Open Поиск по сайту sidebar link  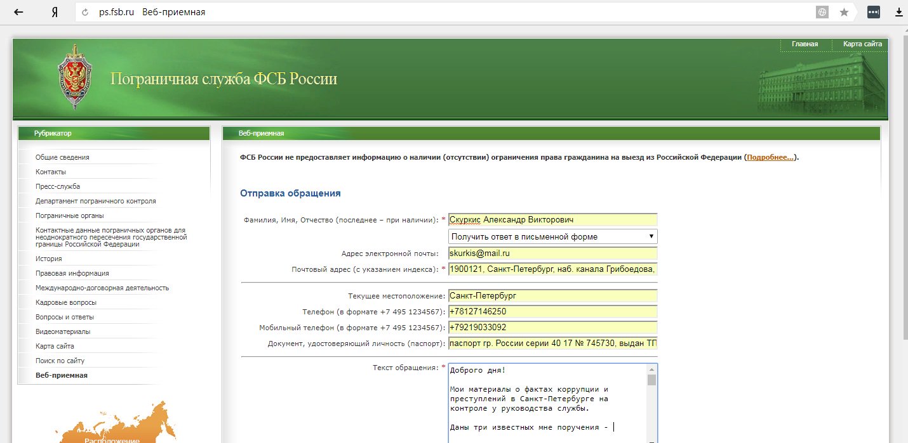(x=60, y=361)
